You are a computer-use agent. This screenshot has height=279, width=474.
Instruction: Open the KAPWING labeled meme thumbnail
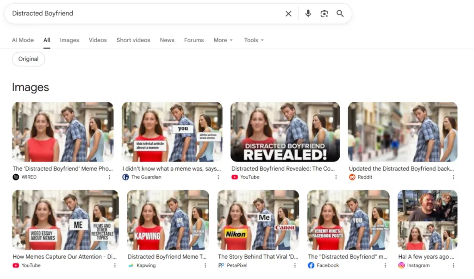tap(168, 220)
